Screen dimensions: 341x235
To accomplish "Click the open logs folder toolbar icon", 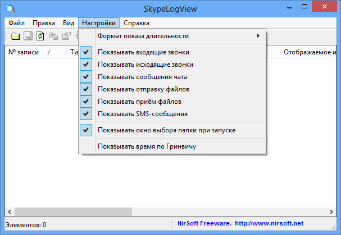I will tap(15, 36).
